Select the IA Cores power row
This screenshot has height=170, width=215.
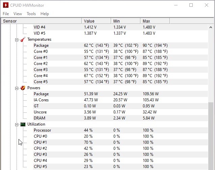(41, 100)
